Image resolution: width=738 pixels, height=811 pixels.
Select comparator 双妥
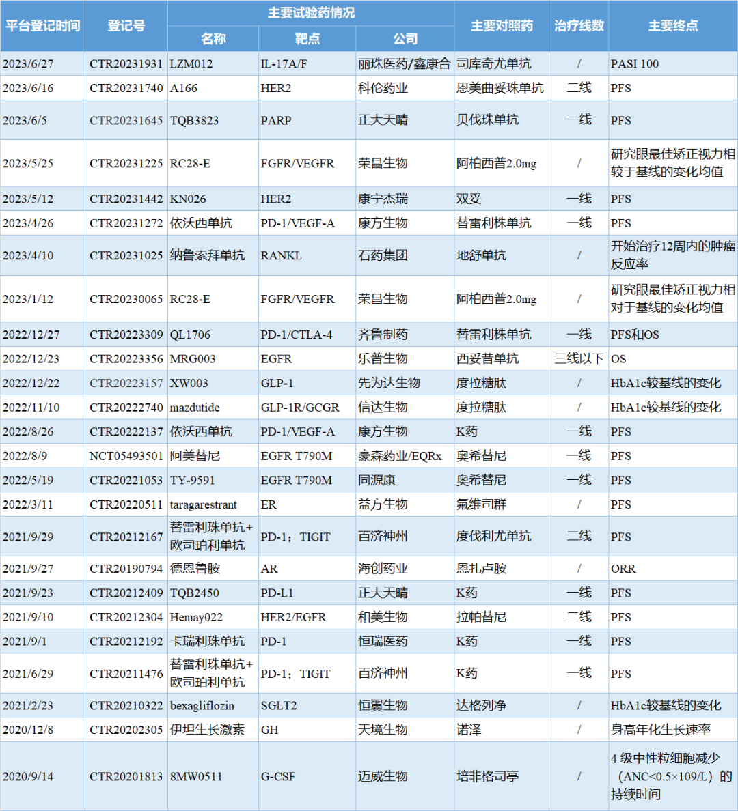pyautogui.click(x=469, y=199)
